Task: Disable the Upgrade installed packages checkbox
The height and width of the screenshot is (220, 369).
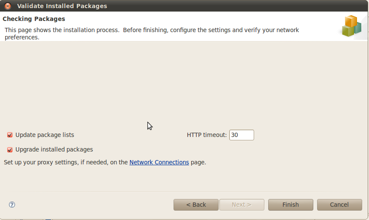Action: (x=10, y=150)
